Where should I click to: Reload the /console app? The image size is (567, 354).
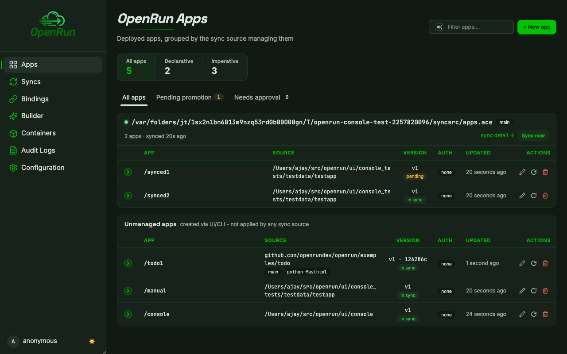(534, 314)
